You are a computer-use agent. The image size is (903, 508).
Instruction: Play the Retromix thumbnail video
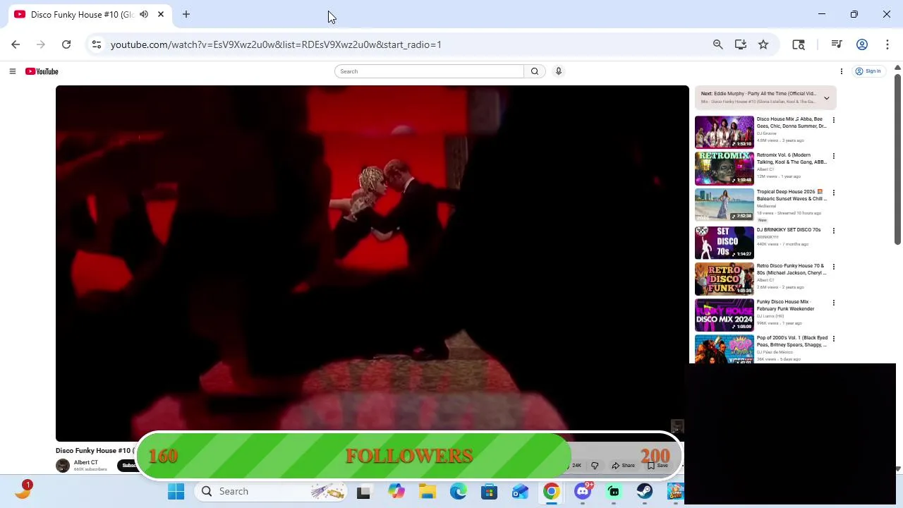724,168
